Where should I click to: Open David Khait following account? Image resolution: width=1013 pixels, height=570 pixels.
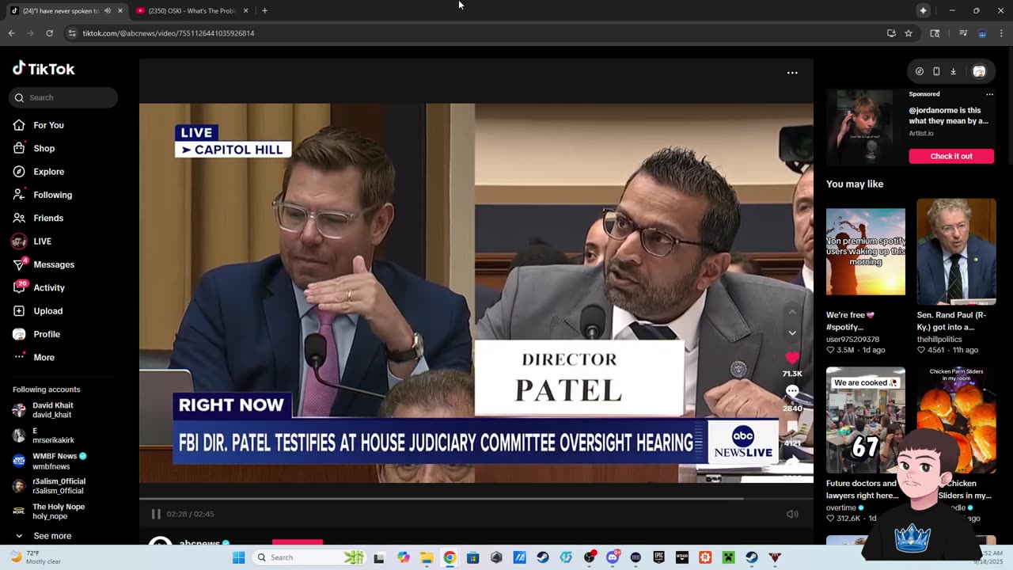click(x=52, y=410)
